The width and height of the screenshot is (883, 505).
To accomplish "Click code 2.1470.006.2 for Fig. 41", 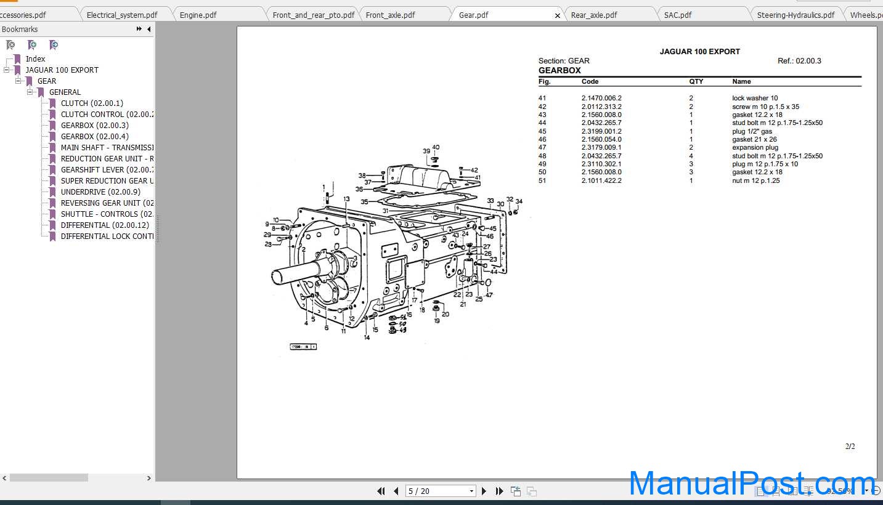I will tap(601, 98).
